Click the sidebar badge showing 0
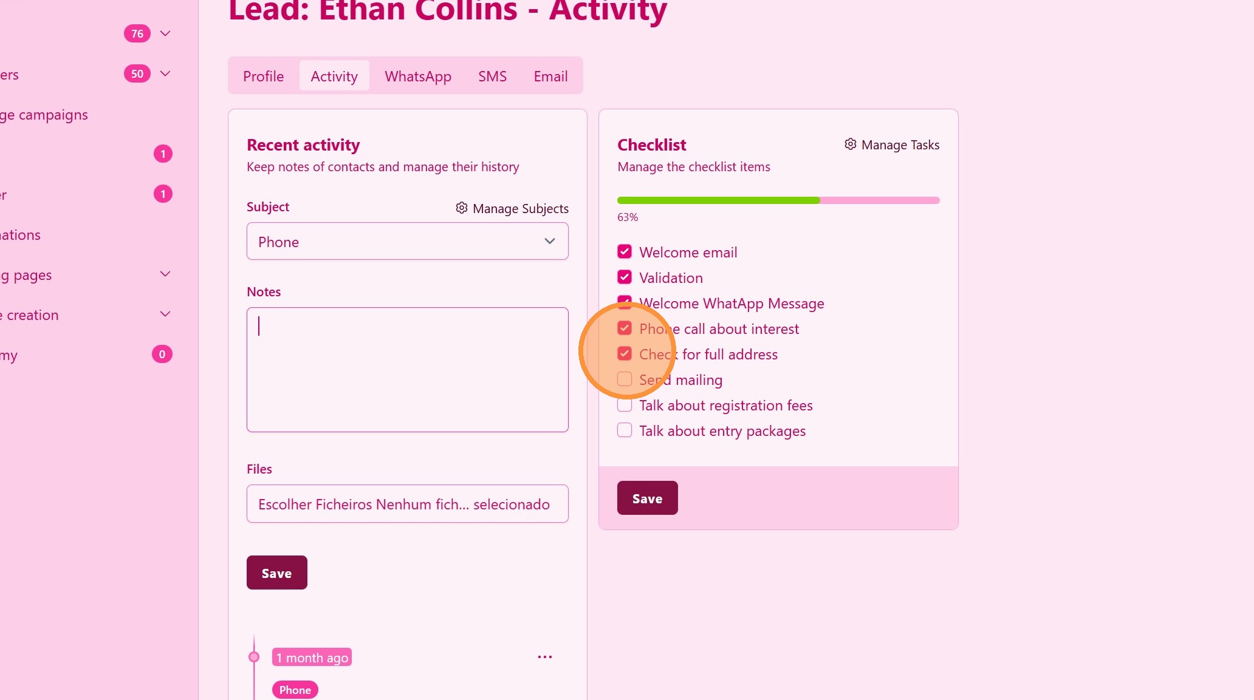1254x700 pixels. pos(162,355)
